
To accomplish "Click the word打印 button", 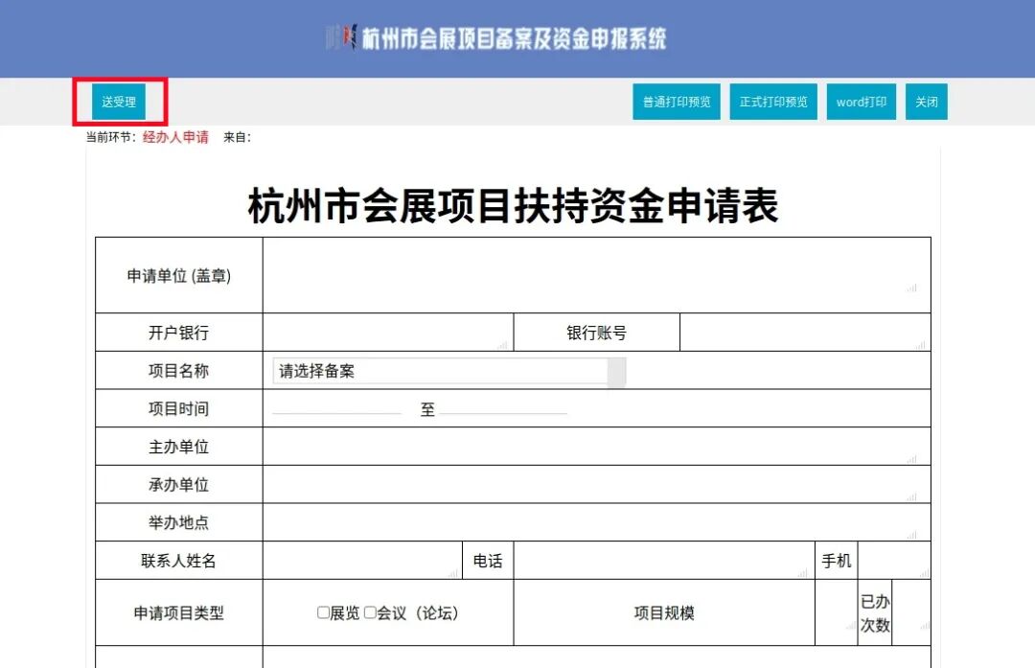I will tap(861, 102).
